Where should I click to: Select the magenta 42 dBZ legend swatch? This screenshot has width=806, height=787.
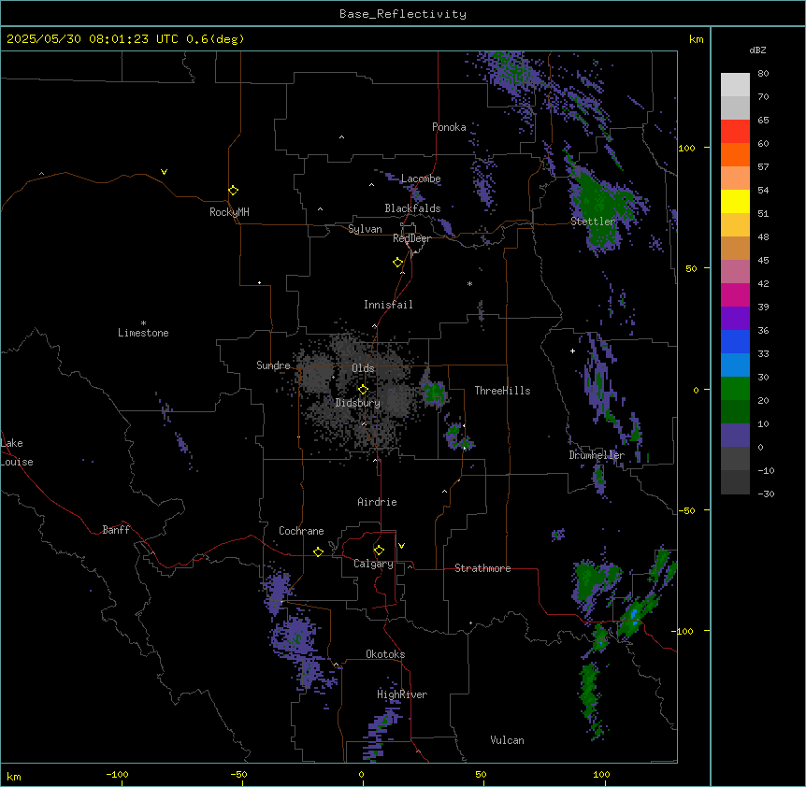coord(735,294)
